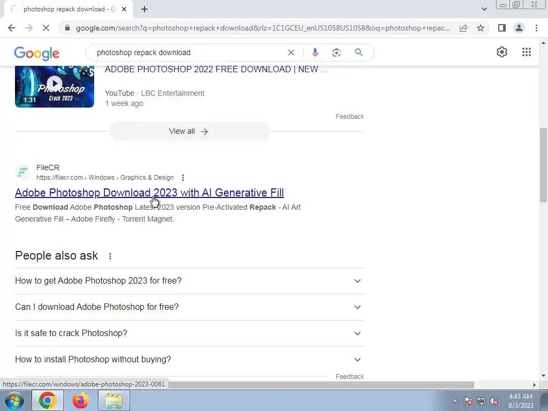
Task: Open Action Center flag icon
Action: tap(468, 401)
